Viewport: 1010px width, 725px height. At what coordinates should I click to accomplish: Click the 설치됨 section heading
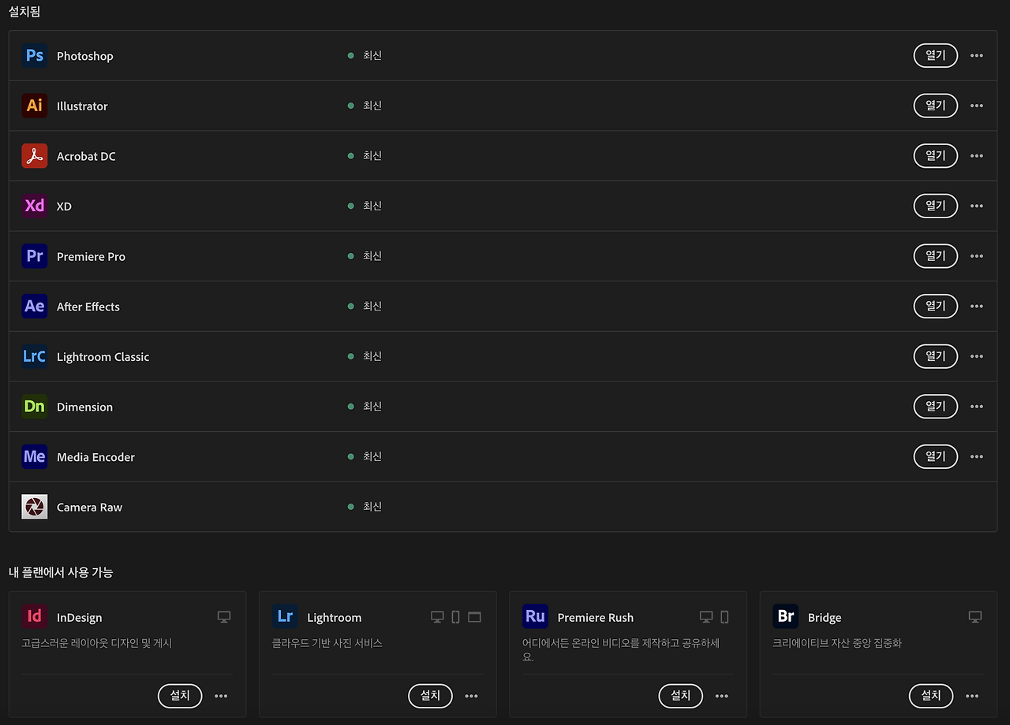pyautogui.click(x=24, y=12)
